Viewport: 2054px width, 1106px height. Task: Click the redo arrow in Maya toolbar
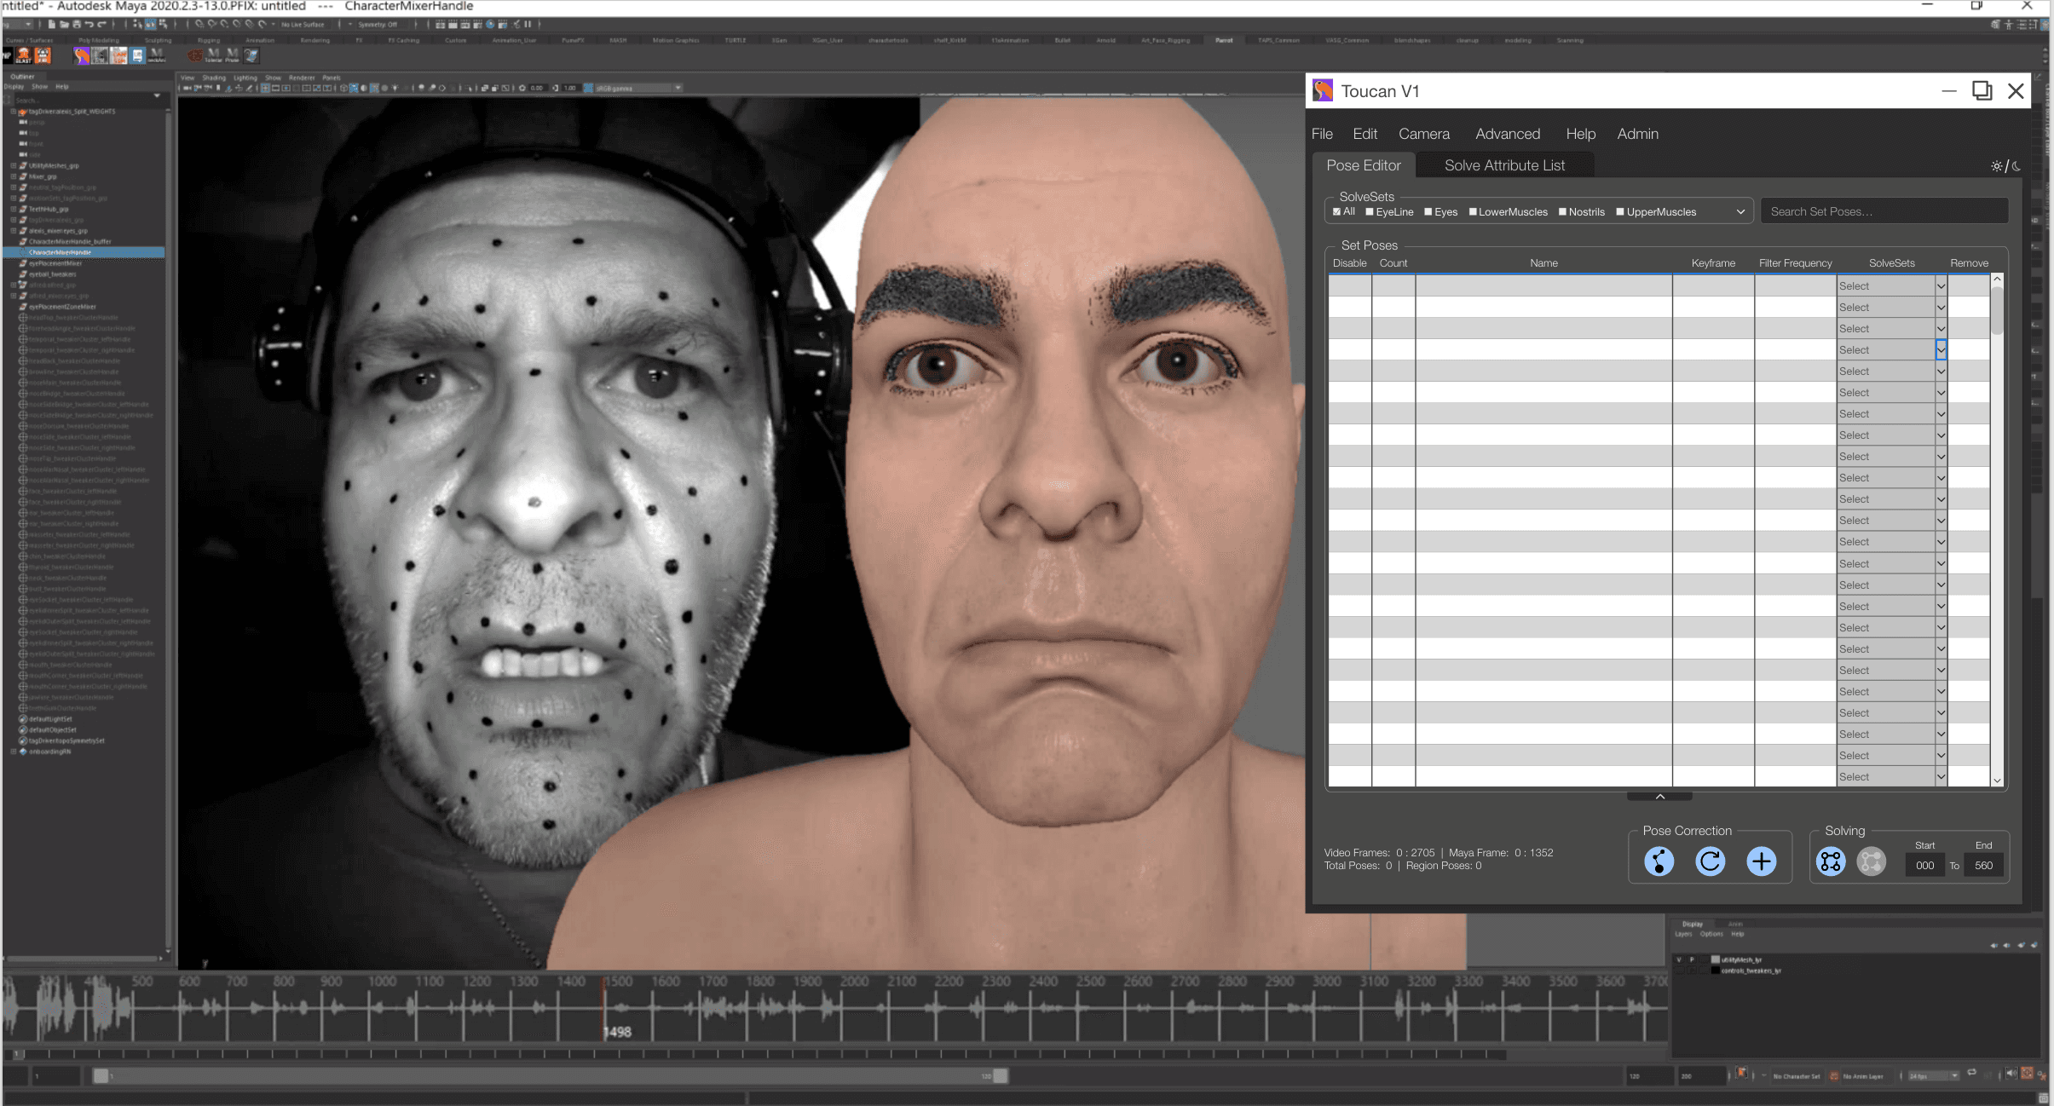pos(101,25)
